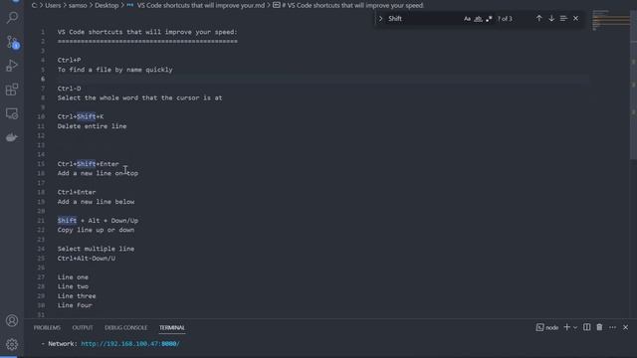Close the find widget
637x358 pixels.
tap(575, 18)
